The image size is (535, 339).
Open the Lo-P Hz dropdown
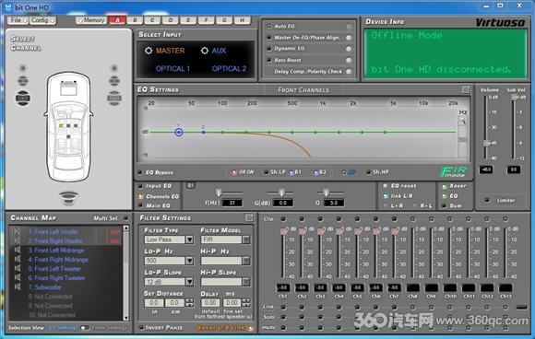189,261
